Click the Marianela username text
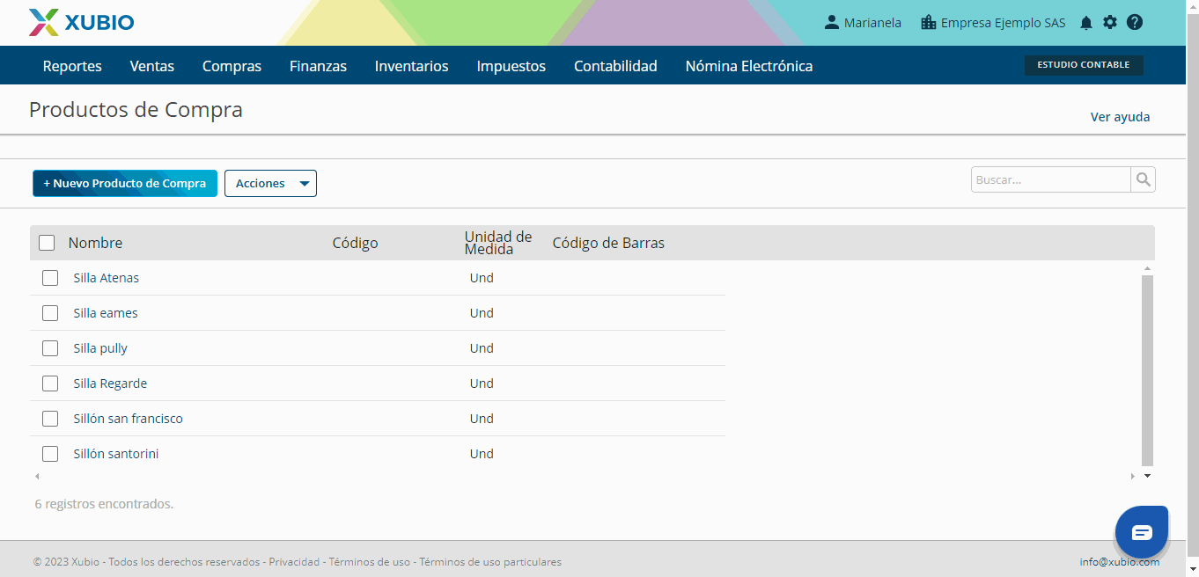 click(872, 23)
